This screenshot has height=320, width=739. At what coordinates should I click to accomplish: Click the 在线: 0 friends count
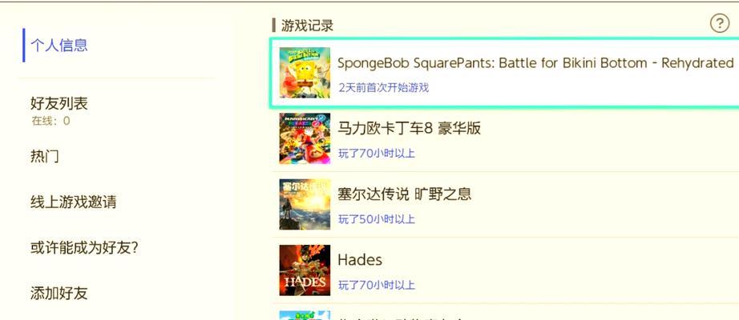click(50, 121)
